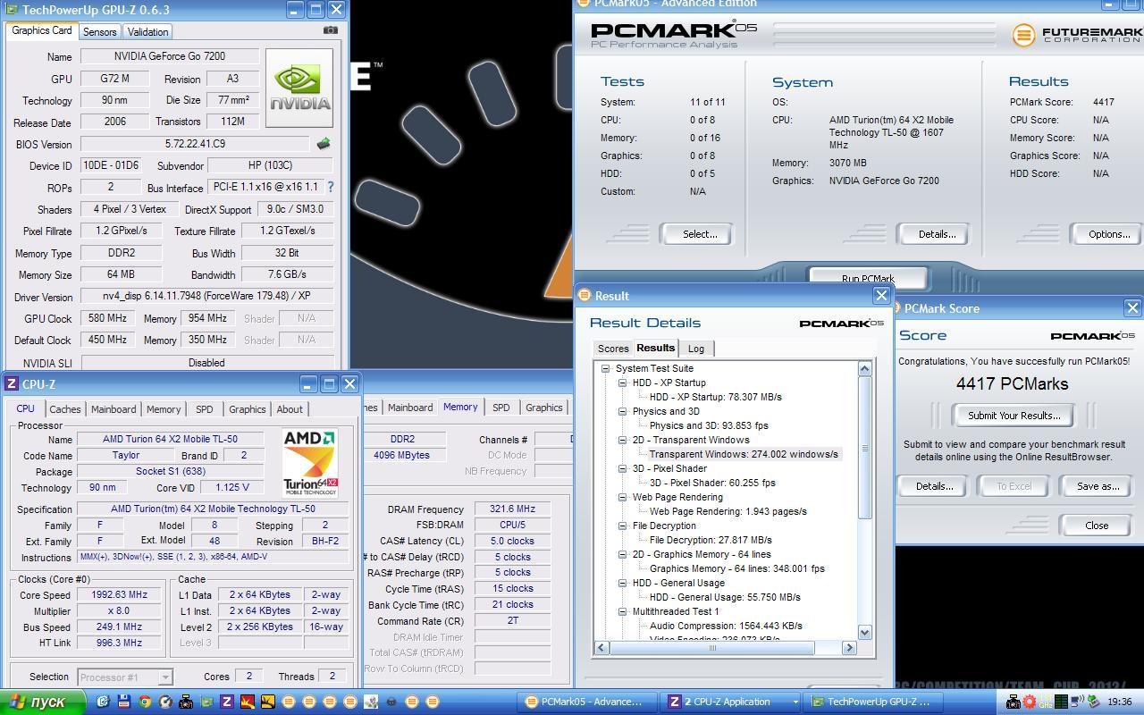Click Details... button in PCMark Score window
1144x715 pixels.
[x=934, y=486]
